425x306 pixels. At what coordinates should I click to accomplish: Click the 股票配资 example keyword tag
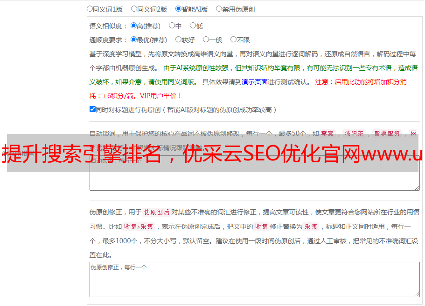coord(387,133)
